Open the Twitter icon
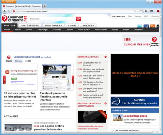This screenshot has width=163, height=135. [140, 26]
